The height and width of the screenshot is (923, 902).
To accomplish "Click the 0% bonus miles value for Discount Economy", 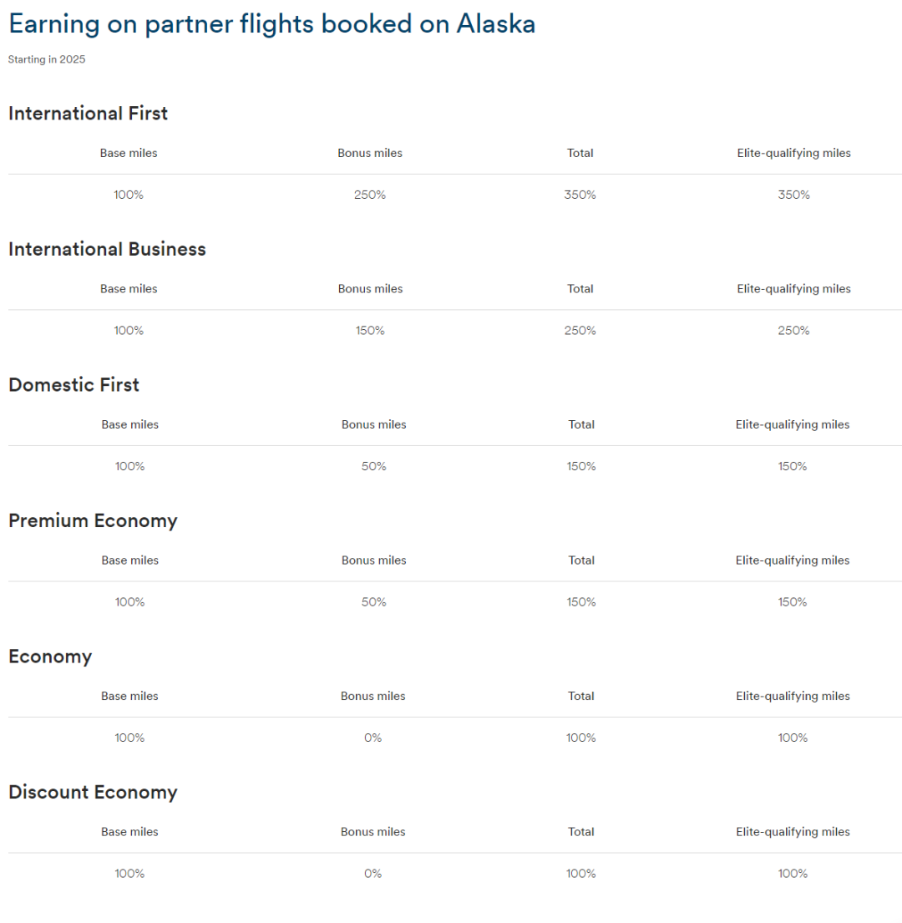I will click(372, 873).
